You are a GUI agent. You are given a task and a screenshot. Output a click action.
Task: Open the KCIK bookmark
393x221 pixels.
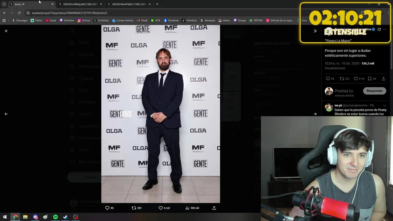point(155,21)
